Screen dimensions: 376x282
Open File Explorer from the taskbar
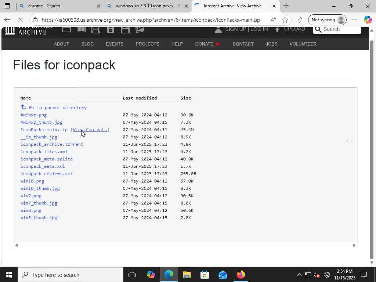pos(187,275)
